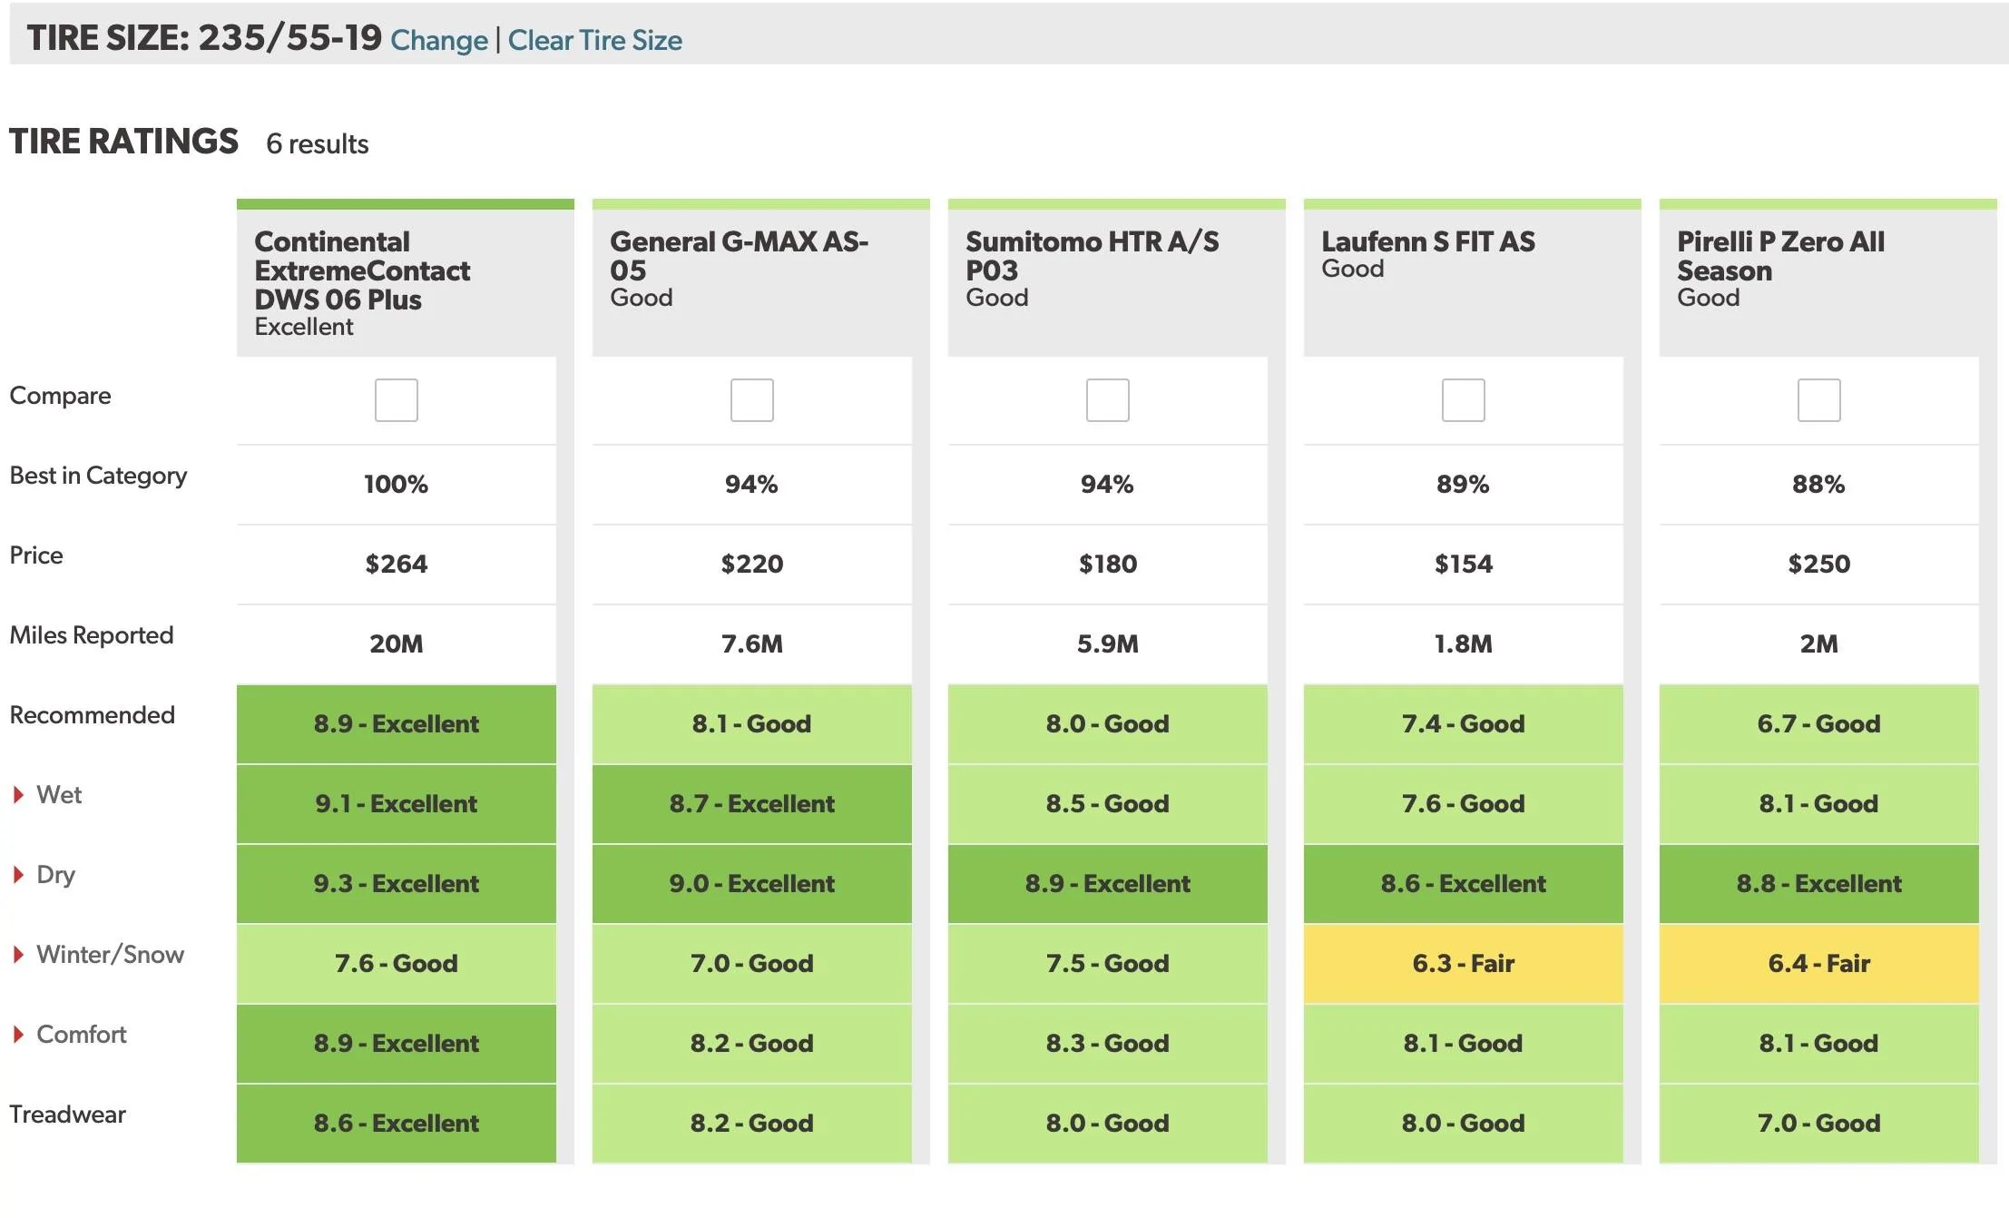Open Laufenn S FIT AS tire heading

[x=1428, y=241]
